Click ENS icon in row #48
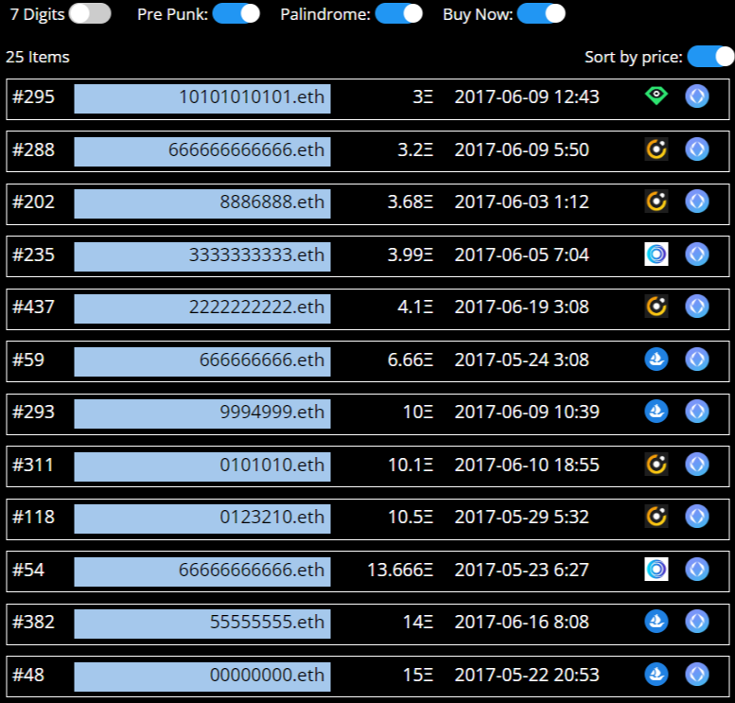Viewport: 735px width, 703px height. coord(697,675)
